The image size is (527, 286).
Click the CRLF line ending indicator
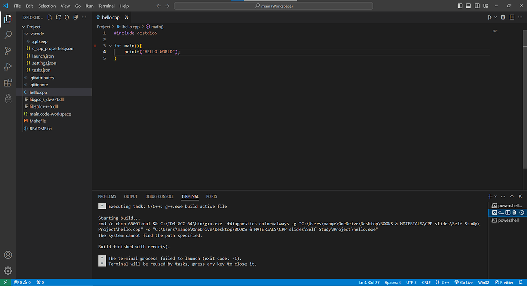point(426,282)
